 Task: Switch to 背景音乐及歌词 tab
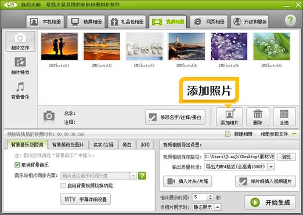27,144
